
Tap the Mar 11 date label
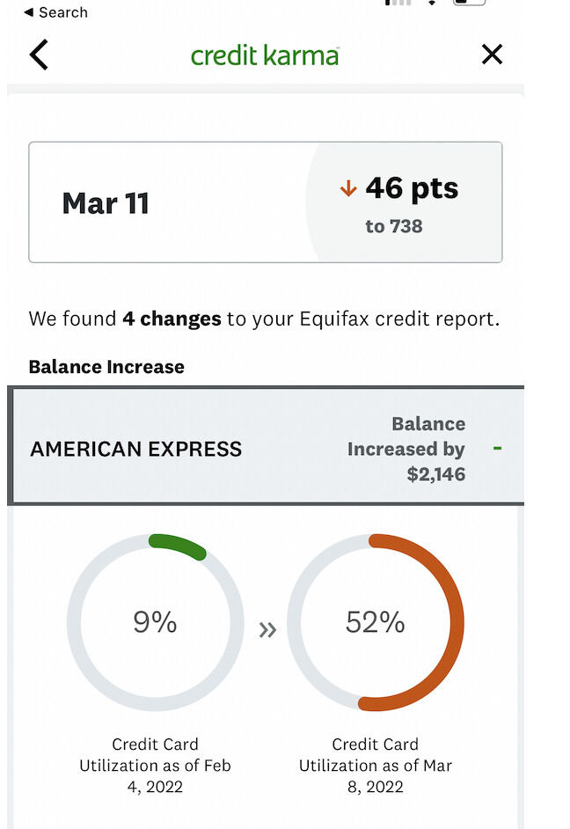pos(106,203)
